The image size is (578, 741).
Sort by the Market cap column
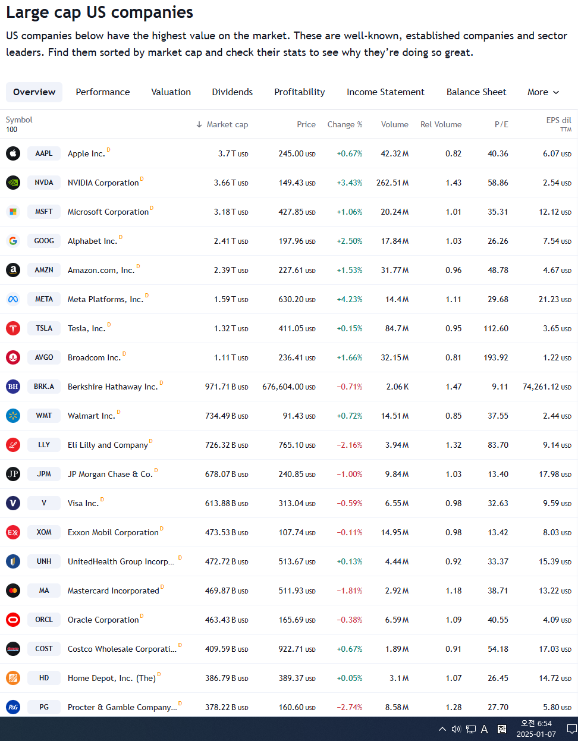222,124
